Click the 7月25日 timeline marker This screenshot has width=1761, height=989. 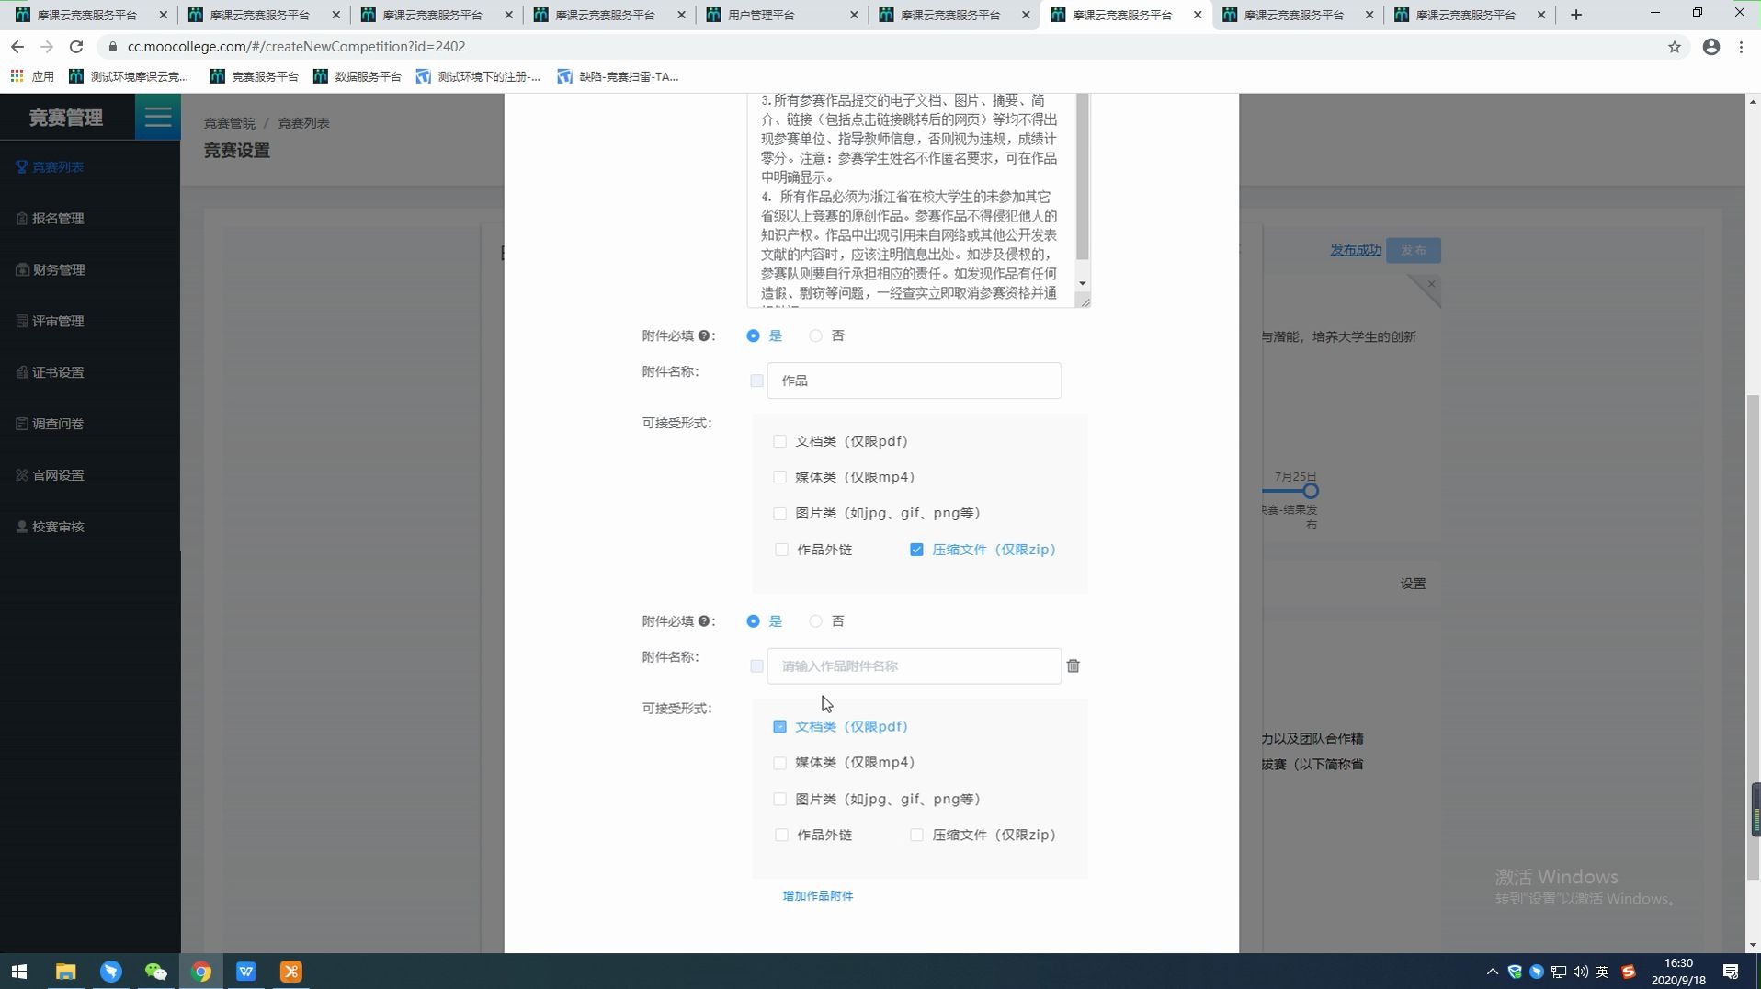[1311, 491]
